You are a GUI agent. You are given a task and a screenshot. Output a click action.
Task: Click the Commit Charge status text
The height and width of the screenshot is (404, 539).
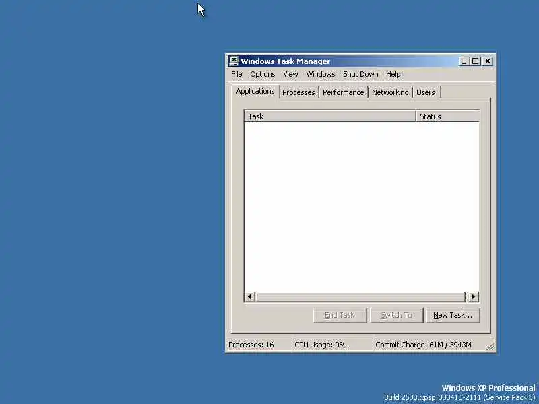pos(423,345)
